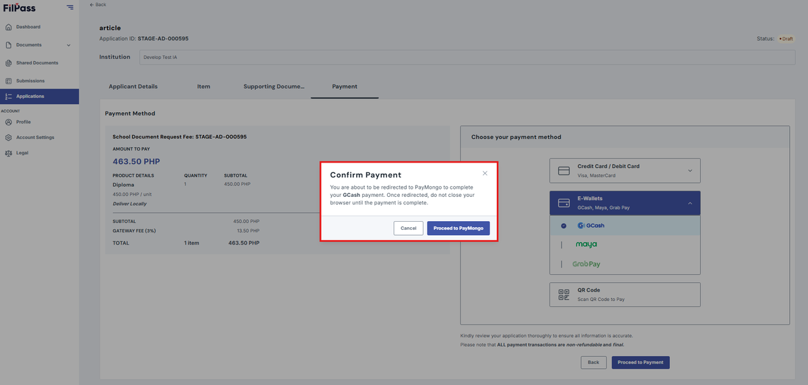Click the Deliver Locally text
The height and width of the screenshot is (385, 808).
pyautogui.click(x=129, y=204)
